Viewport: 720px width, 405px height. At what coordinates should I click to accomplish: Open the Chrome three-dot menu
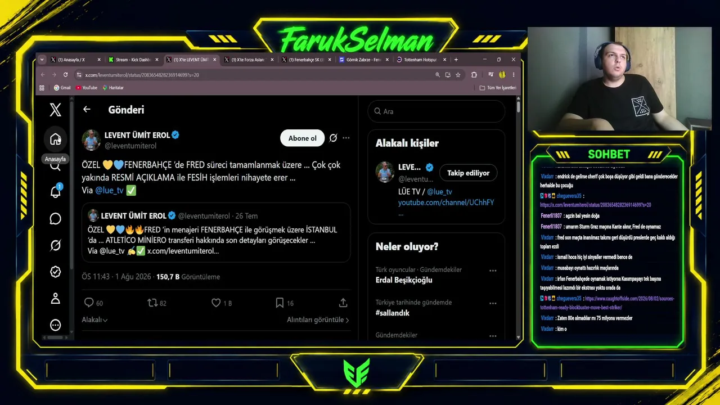tap(513, 74)
